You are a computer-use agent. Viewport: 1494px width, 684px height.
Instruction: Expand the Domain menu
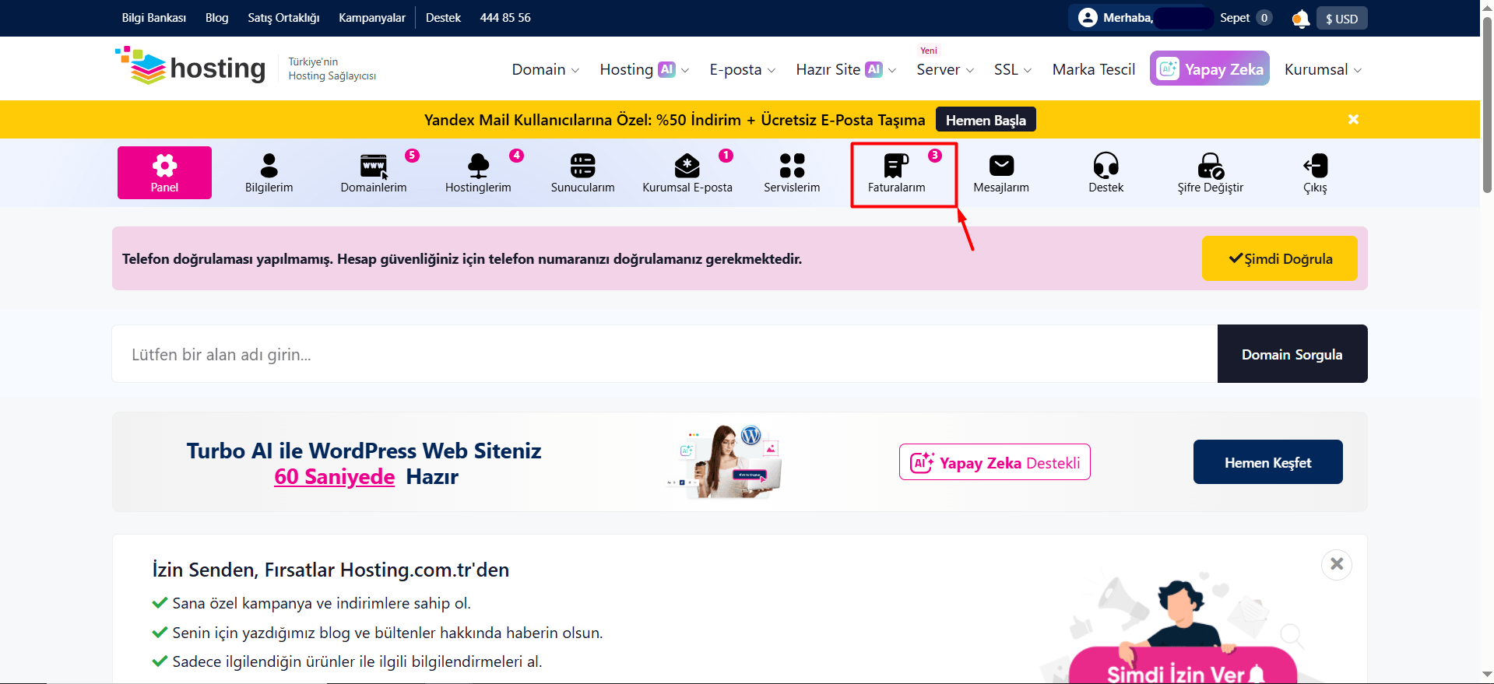pyautogui.click(x=545, y=69)
